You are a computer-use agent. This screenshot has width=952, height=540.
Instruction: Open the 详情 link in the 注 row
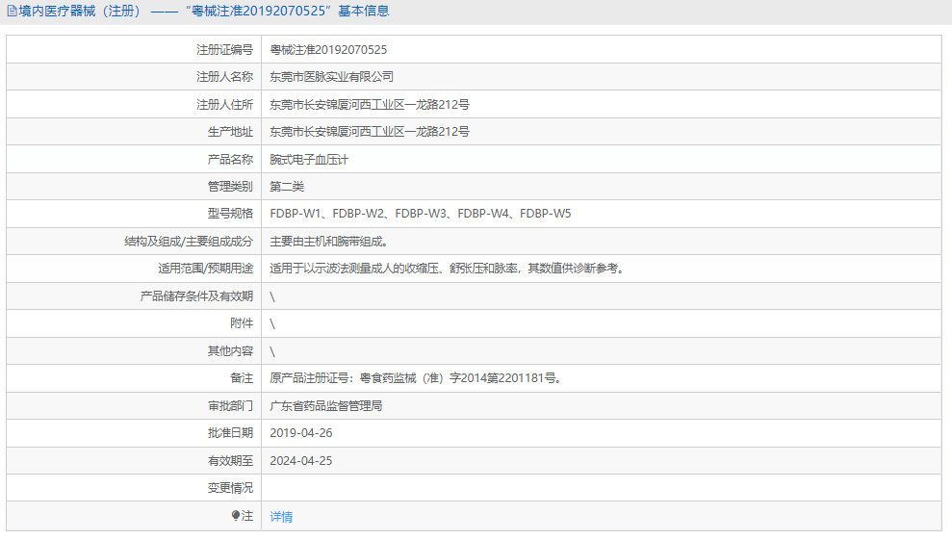[x=281, y=516]
